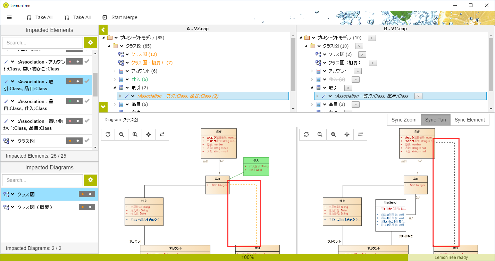Toggle merge switch for クラス図 impacted diagram
The height and width of the screenshot is (261, 495).
(87, 194)
